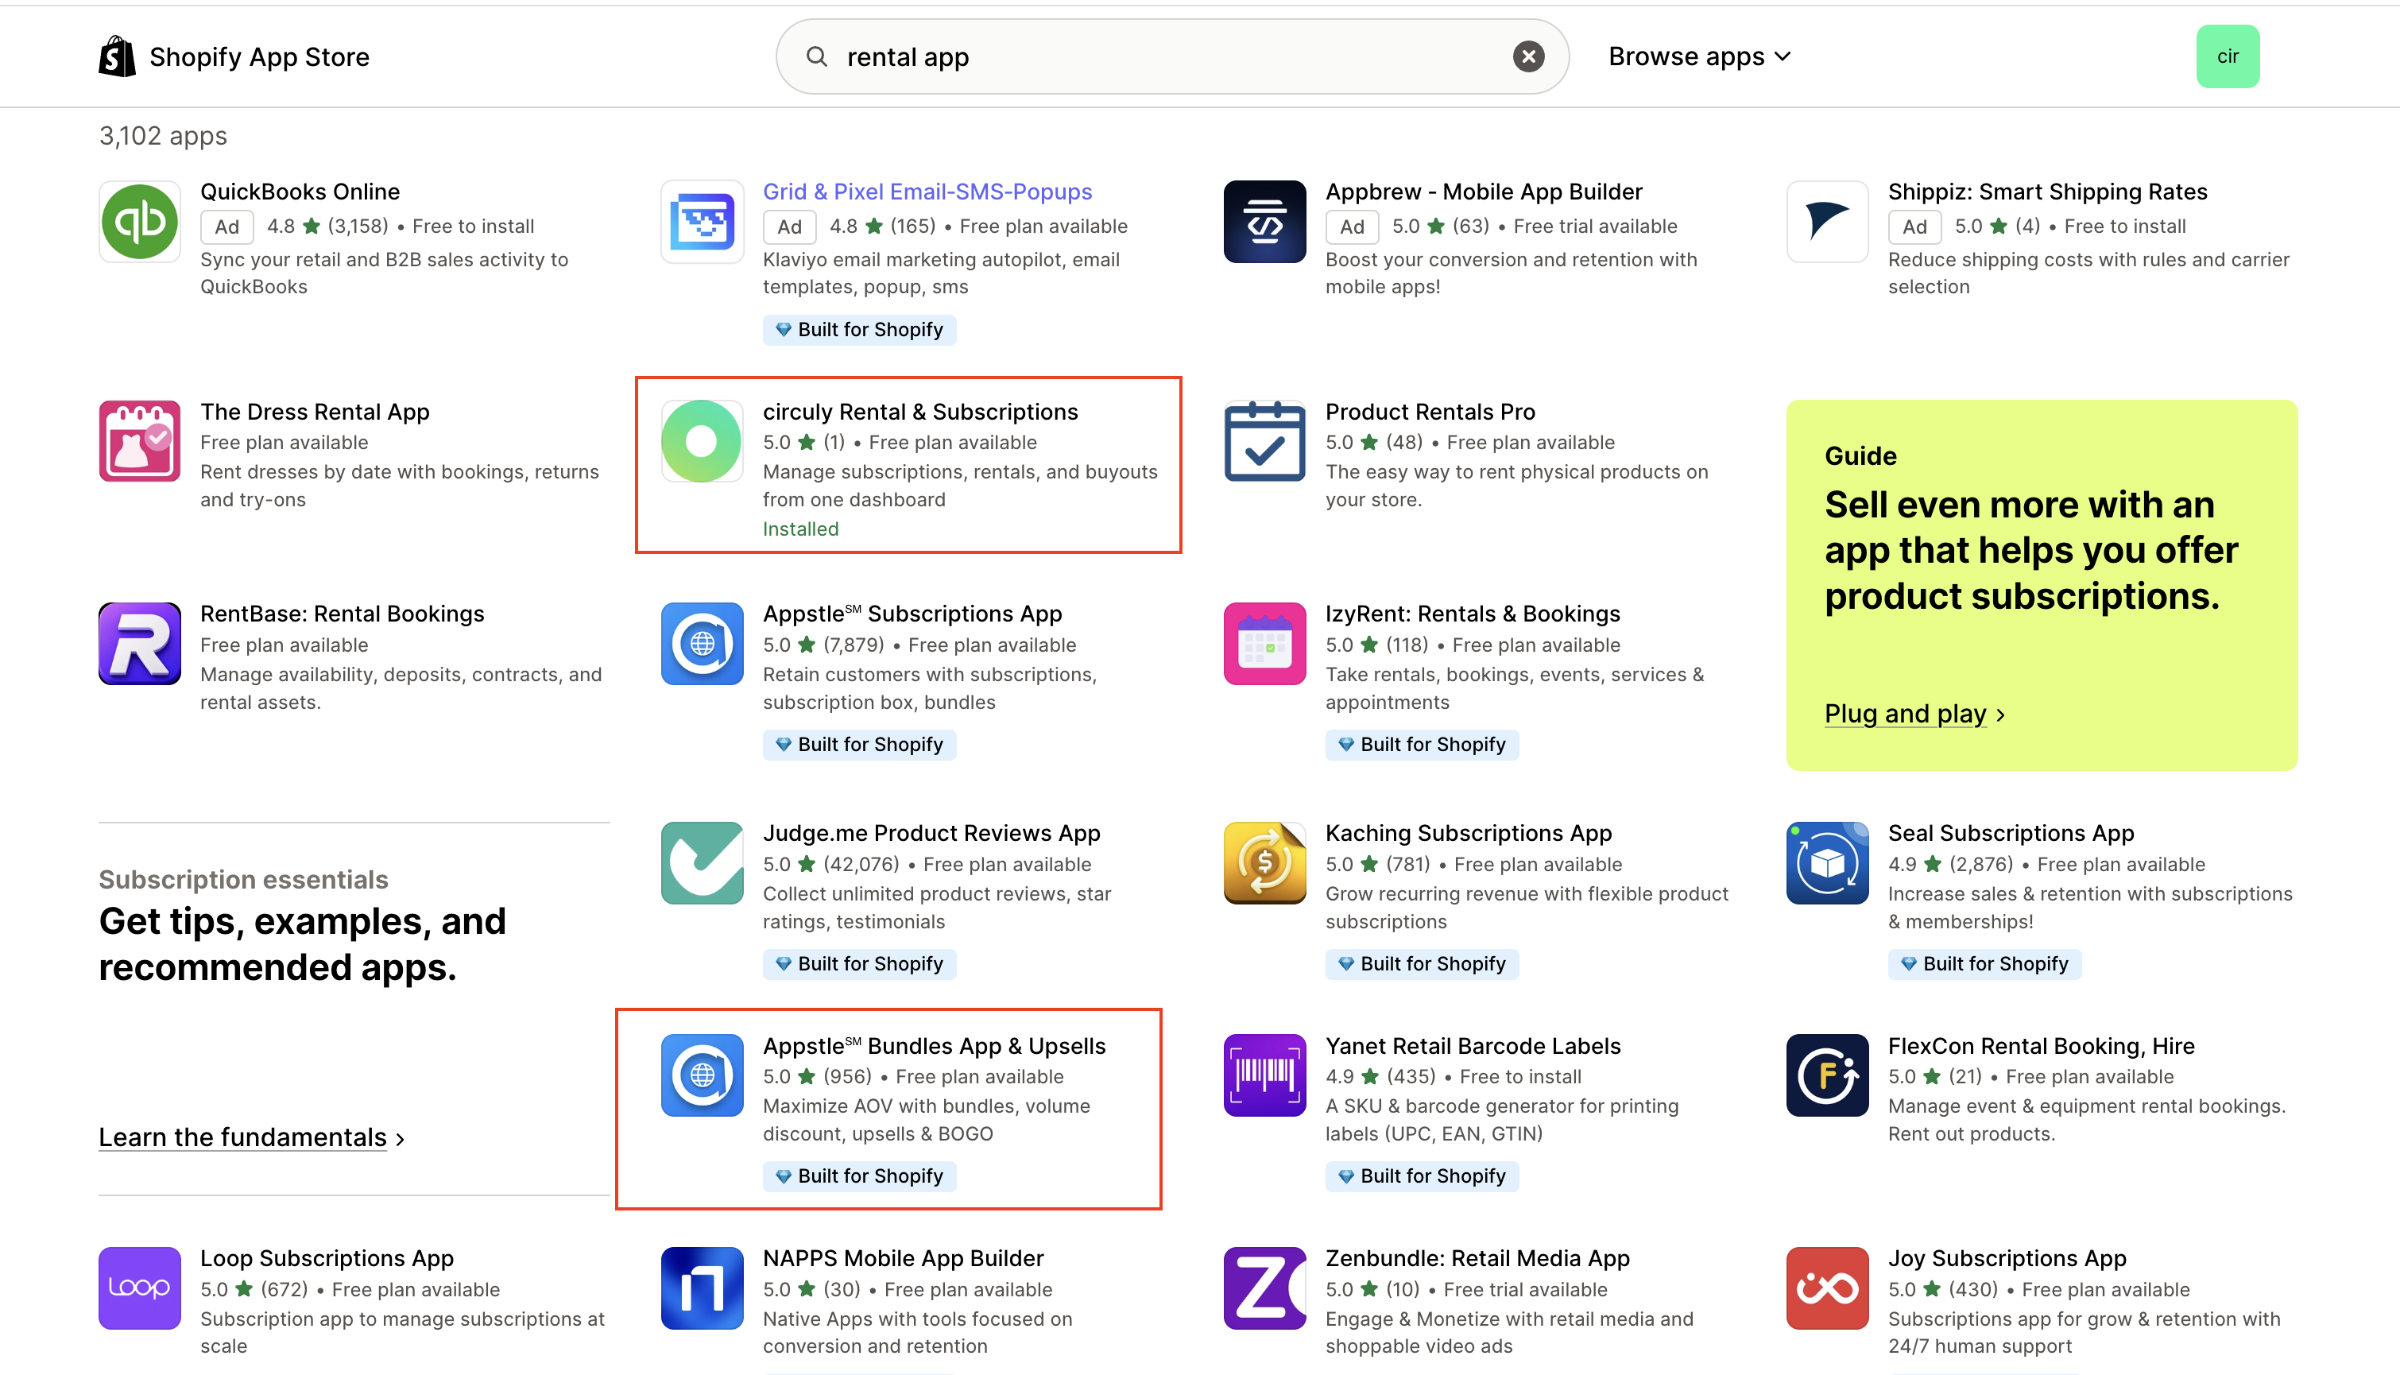
Task: Open the Loop Subscriptions App icon
Action: pyautogui.click(x=140, y=1288)
